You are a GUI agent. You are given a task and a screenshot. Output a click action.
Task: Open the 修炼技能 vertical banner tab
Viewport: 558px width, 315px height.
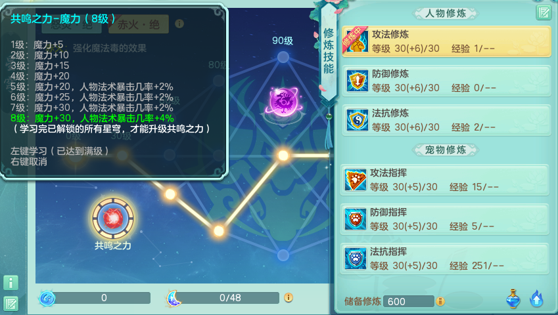coord(328,51)
